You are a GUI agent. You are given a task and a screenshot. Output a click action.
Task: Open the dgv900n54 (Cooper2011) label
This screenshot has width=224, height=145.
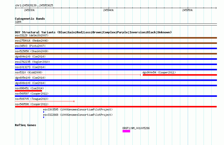point(159,72)
